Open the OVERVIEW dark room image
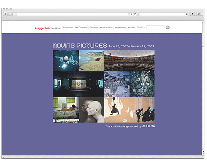 point(79,84)
